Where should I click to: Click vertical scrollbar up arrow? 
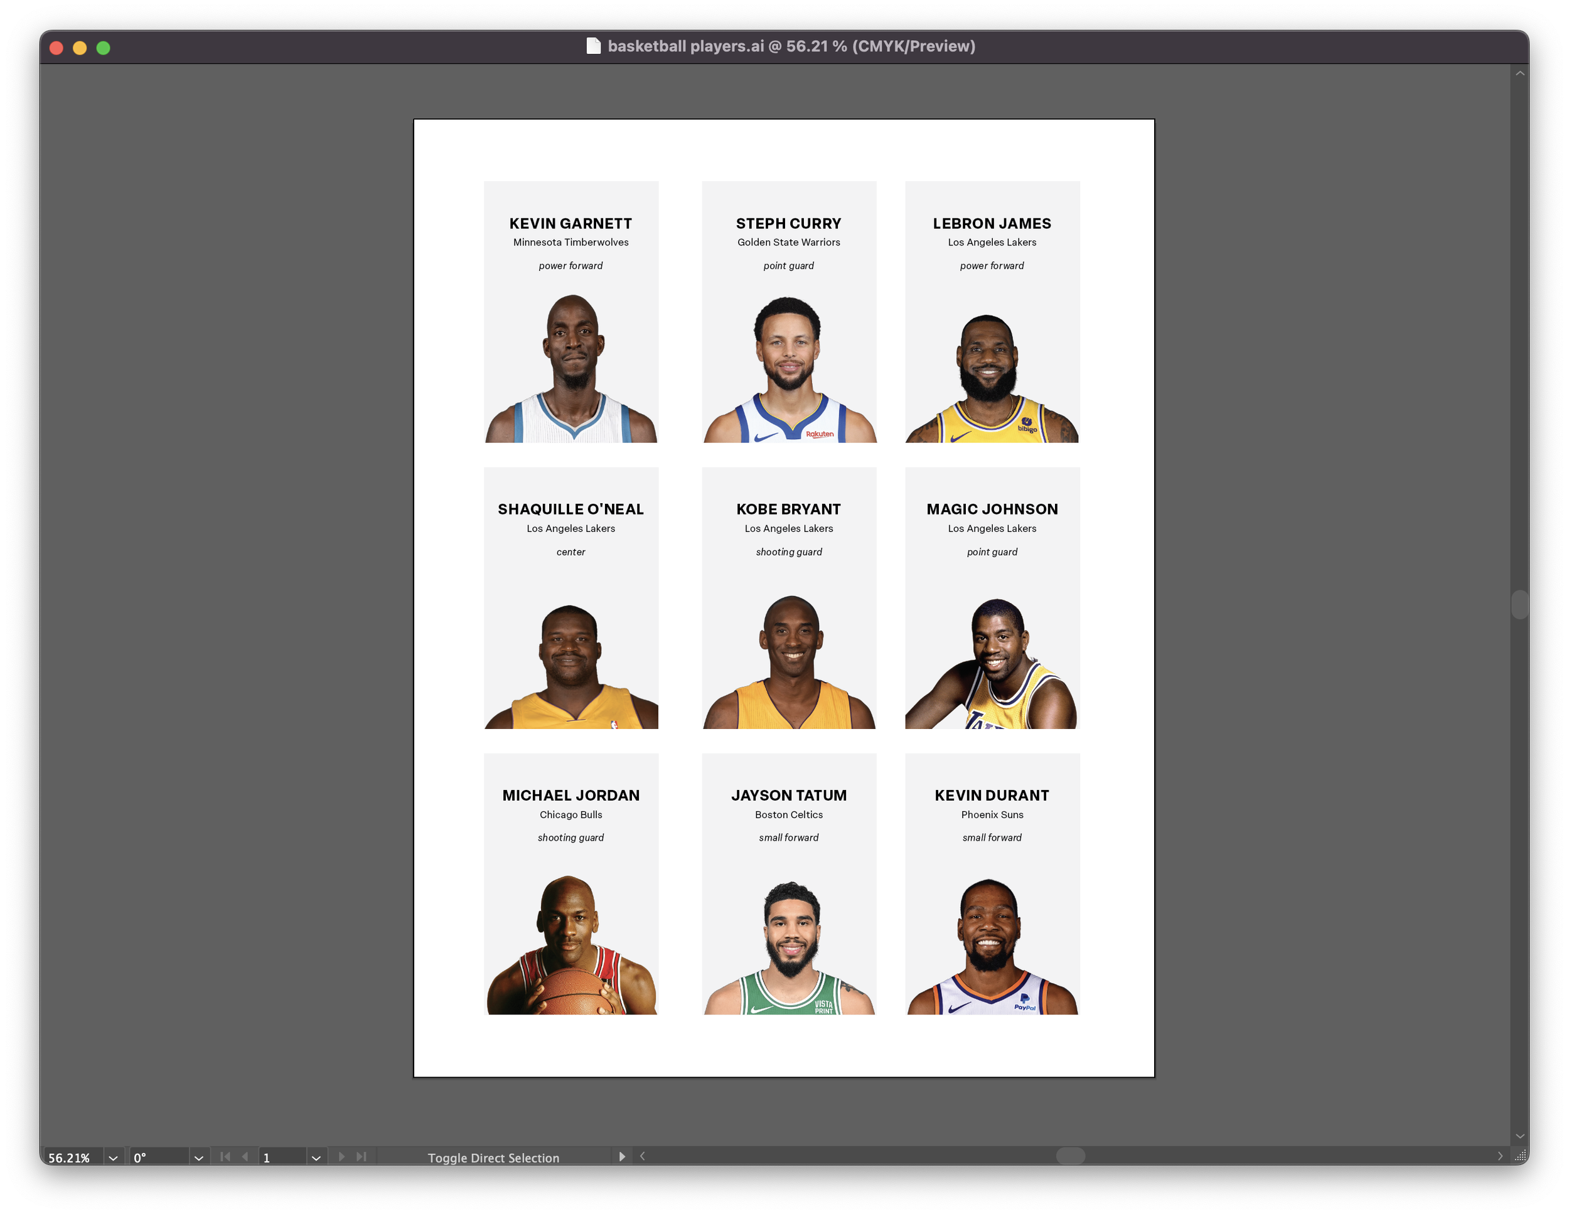point(1519,73)
